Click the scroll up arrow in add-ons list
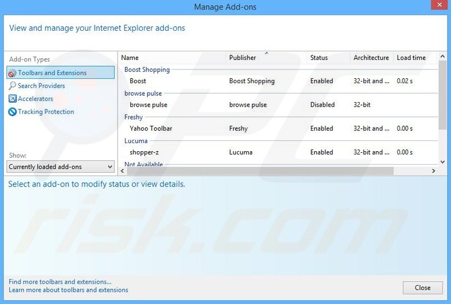 (x=442, y=56)
